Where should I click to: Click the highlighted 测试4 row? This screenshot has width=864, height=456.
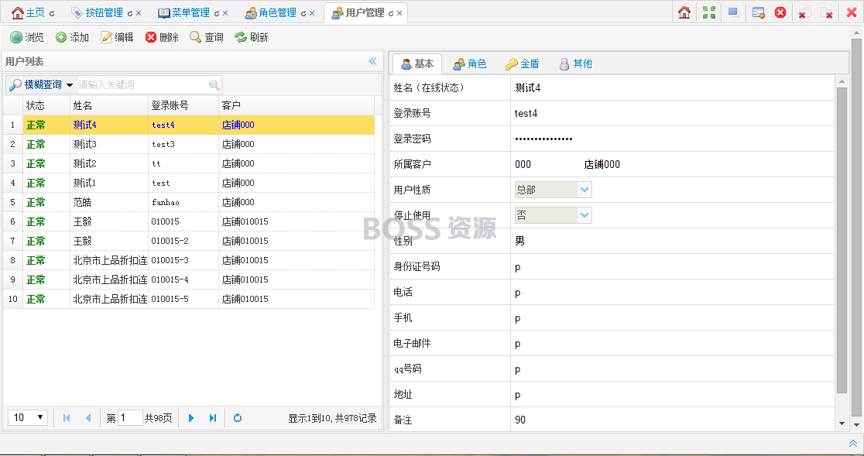189,125
